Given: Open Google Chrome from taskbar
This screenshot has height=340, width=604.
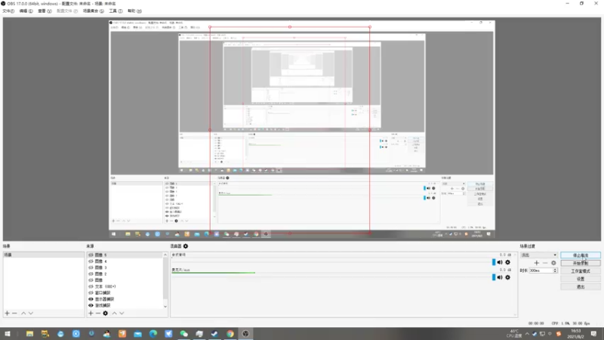Looking at the screenshot, I should (x=230, y=334).
